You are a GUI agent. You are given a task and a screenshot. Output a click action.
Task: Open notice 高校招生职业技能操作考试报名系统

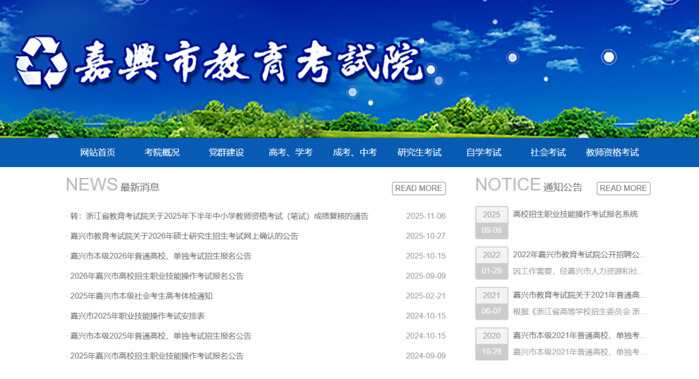(575, 214)
